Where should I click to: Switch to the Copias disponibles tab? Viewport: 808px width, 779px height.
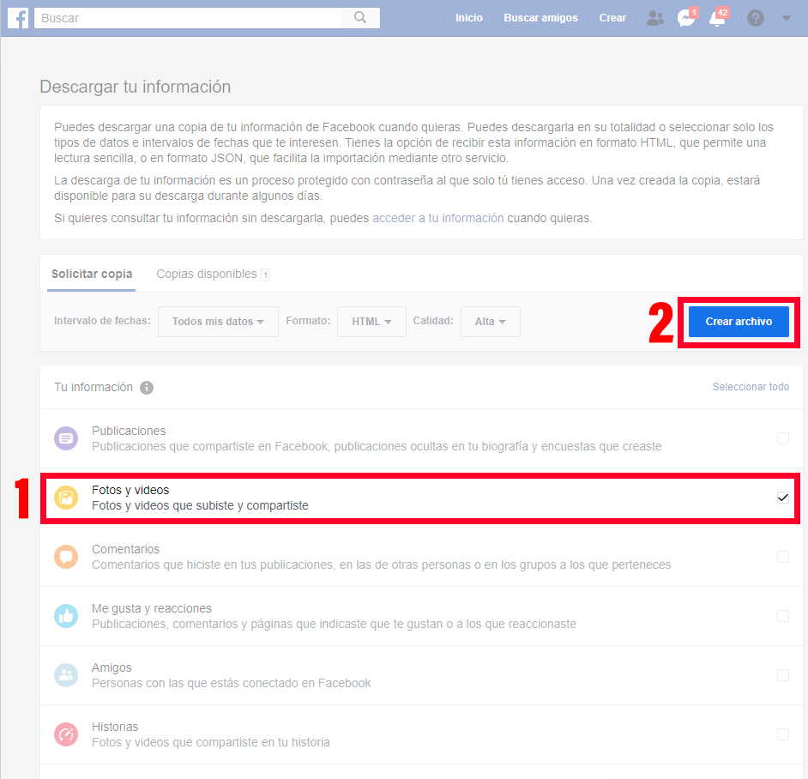click(213, 274)
